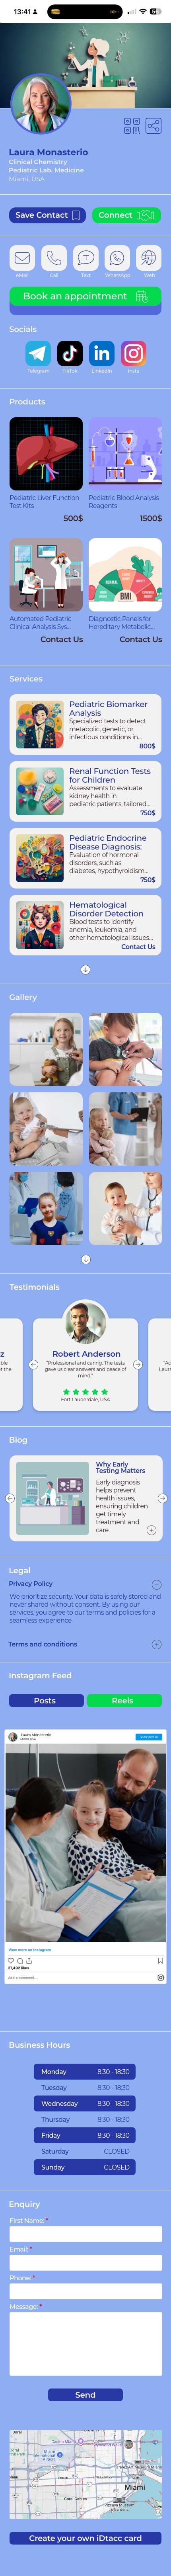Expand Terms and conditions
This screenshot has height=2576, width=171.
pyautogui.click(x=156, y=1644)
